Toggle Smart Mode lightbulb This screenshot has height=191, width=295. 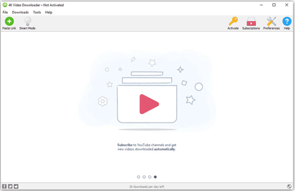click(x=27, y=23)
